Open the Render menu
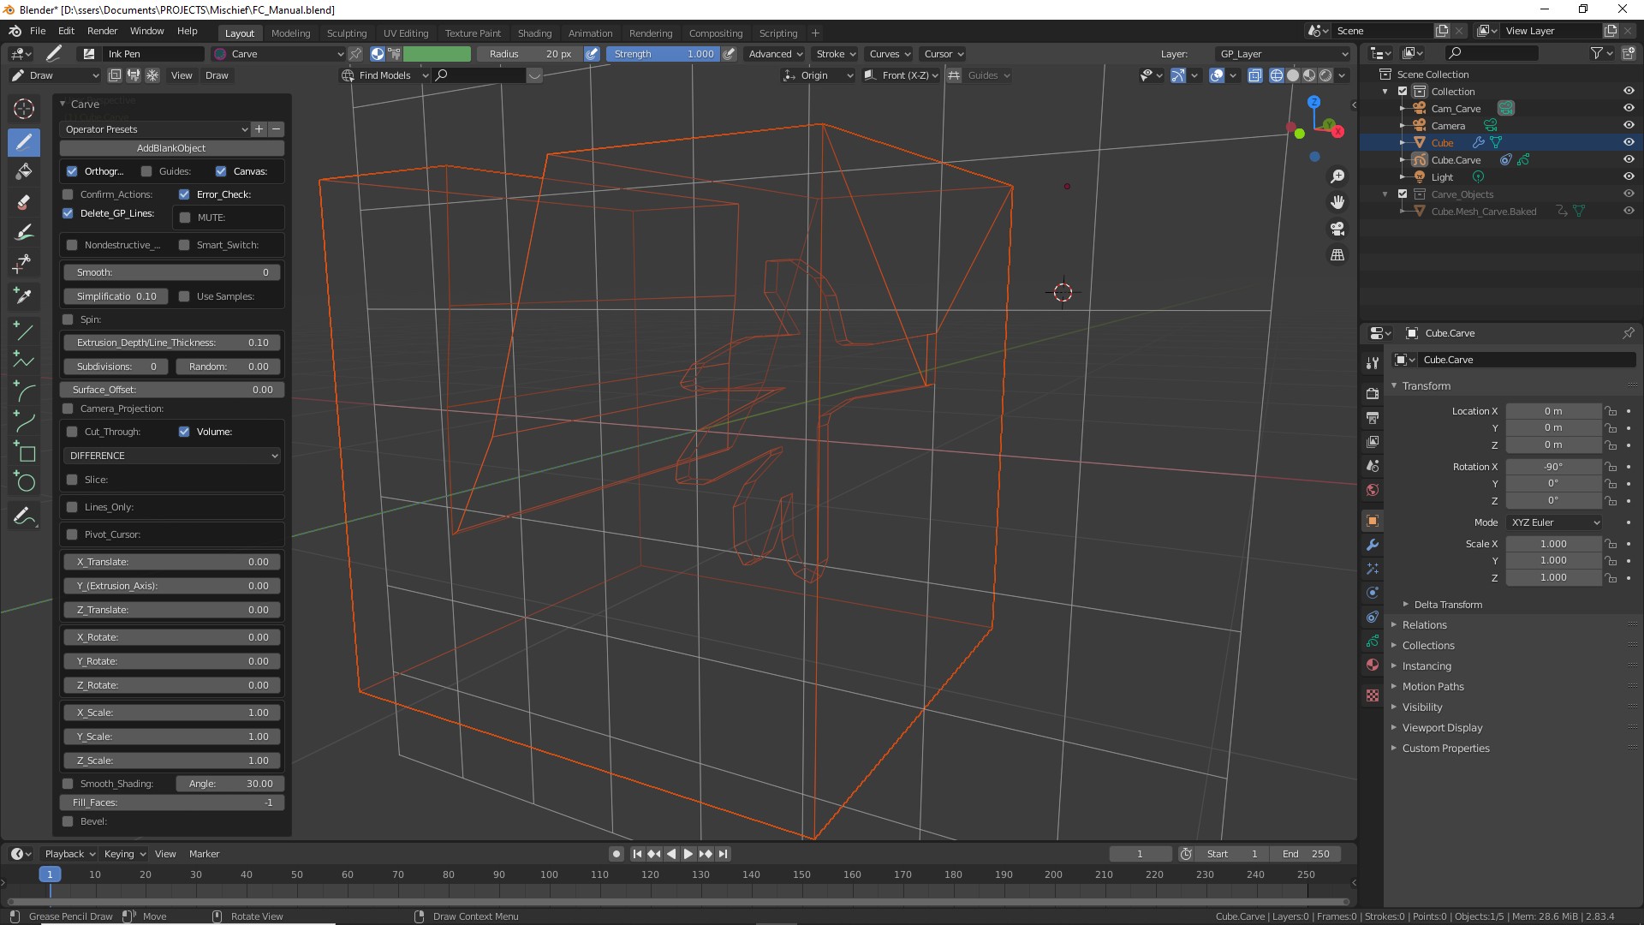1644x925 pixels. (x=102, y=31)
